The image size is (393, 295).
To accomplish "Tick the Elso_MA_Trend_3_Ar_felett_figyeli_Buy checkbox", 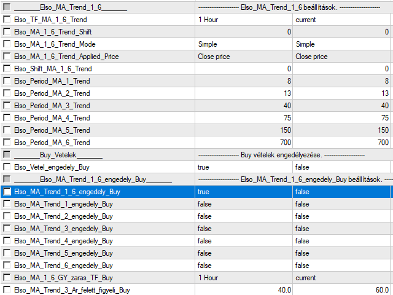I will pos(7,290).
